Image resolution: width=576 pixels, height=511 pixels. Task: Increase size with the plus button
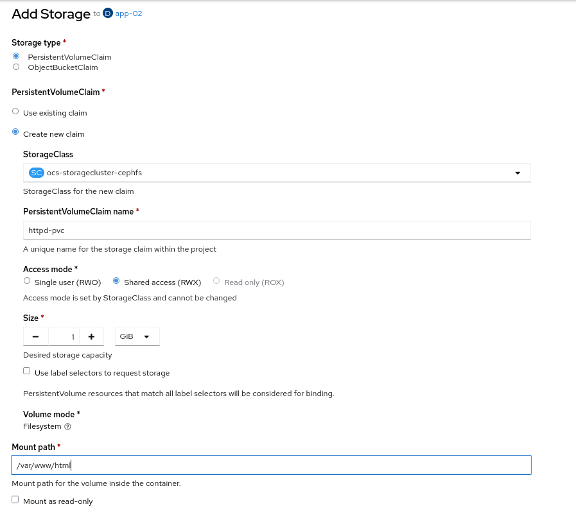(91, 336)
